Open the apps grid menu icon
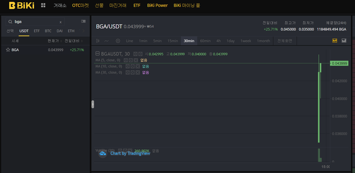The height and width of the screenshot is (173, 355). coord(43,5)
